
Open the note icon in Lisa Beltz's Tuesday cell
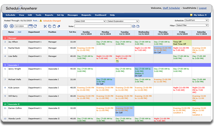(x=117, y=61)
